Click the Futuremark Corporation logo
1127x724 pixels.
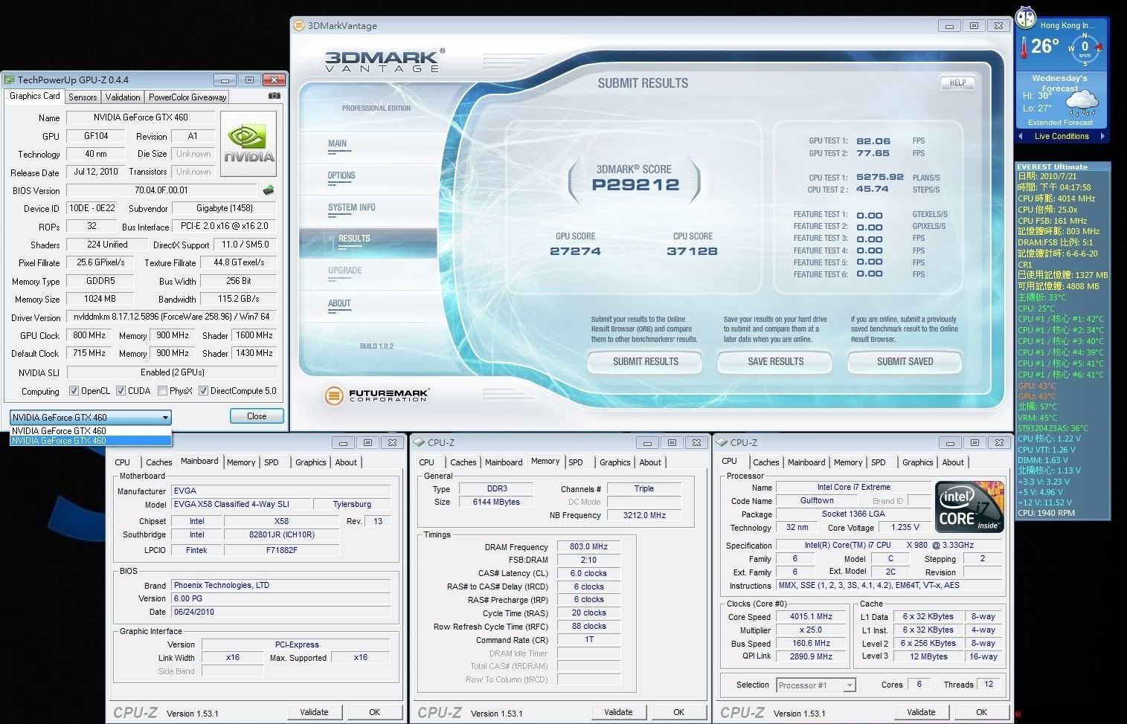click(377, 395)
